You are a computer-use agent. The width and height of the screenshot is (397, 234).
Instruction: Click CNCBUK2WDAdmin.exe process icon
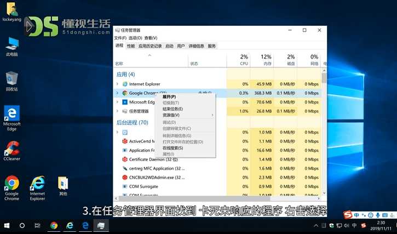125,177
